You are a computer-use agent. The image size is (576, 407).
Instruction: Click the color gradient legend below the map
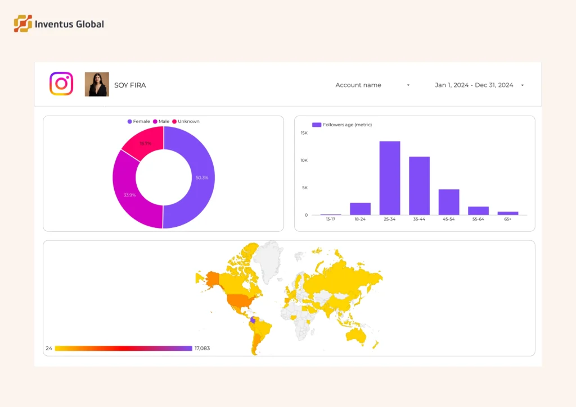124,348
